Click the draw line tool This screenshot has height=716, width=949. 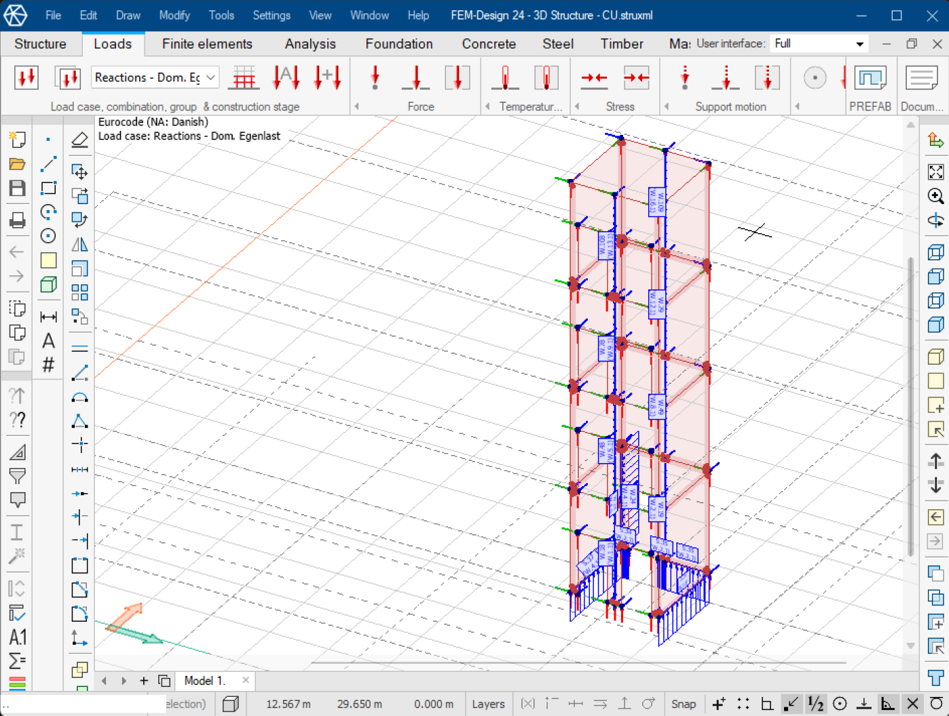[48, 163]
